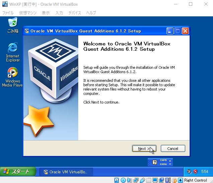Click the mouse integration indicator icon
Viewport: 213px width, 183px height.
(174, 180)
